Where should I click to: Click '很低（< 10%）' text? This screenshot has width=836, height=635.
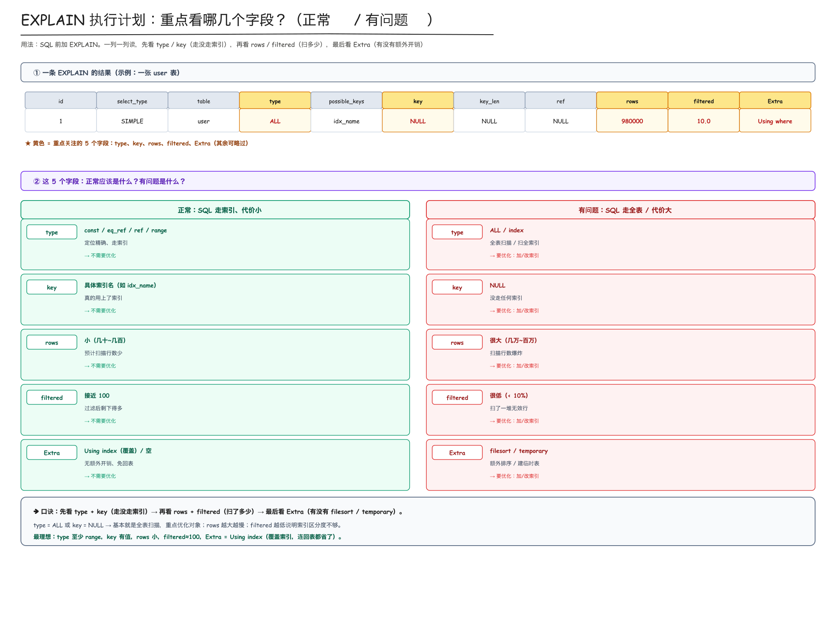509,396
